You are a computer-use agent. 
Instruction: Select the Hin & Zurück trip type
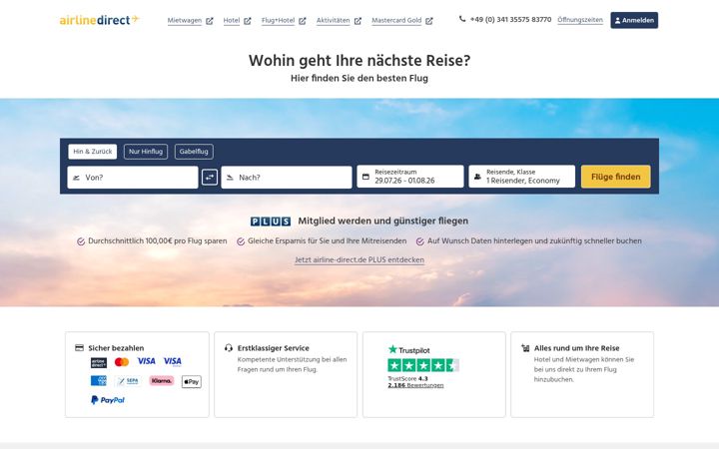tap(93, 152)
